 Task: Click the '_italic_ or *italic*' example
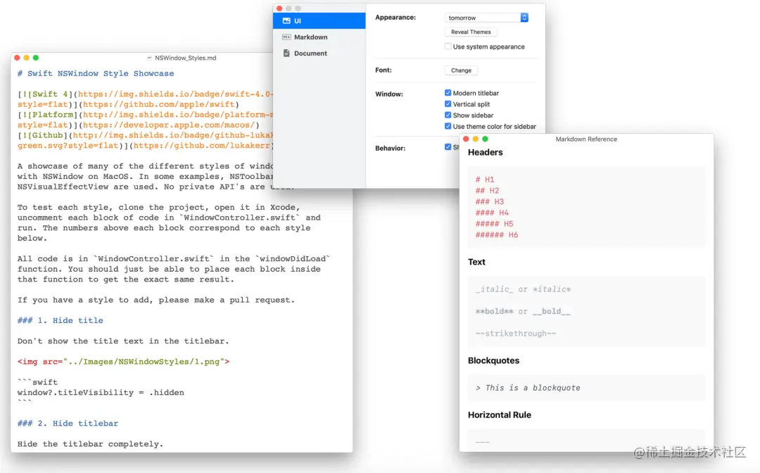[x=523, y=289]
